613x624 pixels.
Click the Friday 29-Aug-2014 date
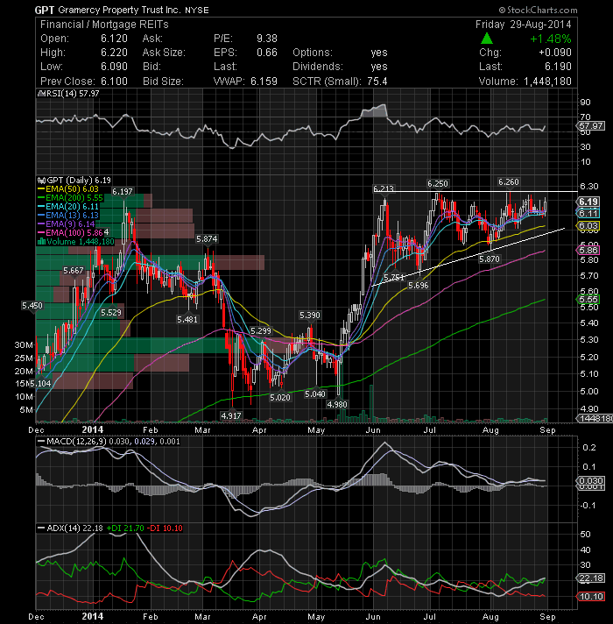(x=523, y=25)
